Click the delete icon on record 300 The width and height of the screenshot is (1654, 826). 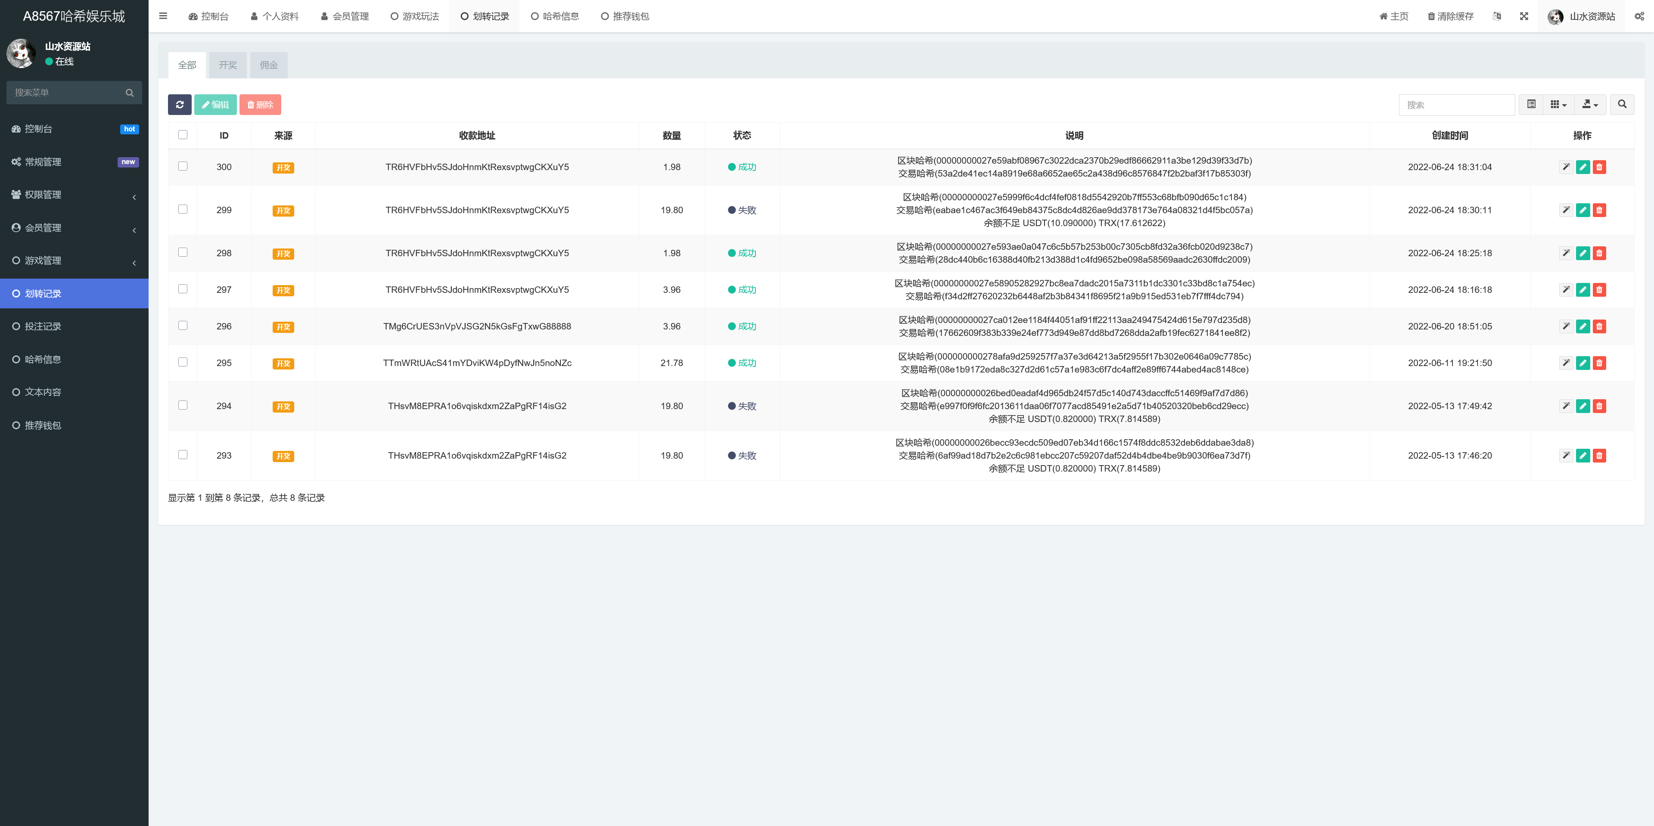coord(1599,167)
